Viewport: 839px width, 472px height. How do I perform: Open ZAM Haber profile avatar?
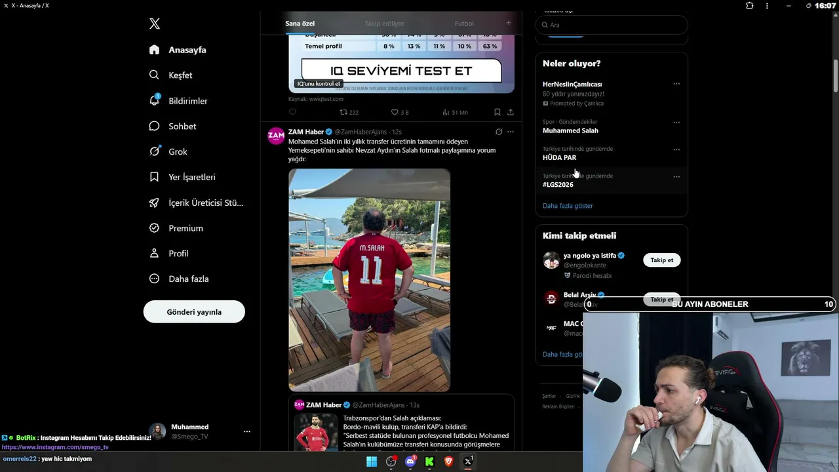pos(276,136)
